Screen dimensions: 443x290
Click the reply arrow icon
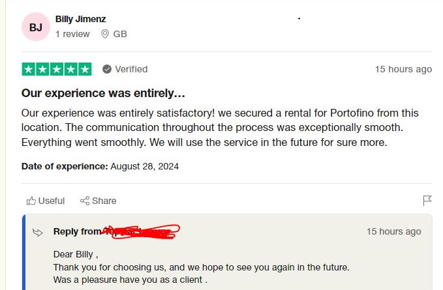(x=38, y=232)
